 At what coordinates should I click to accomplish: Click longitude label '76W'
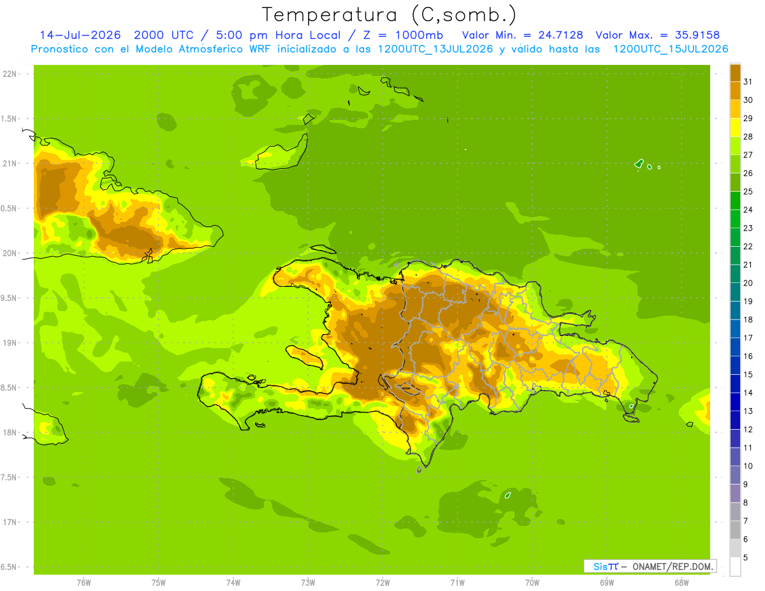(84, 583)
